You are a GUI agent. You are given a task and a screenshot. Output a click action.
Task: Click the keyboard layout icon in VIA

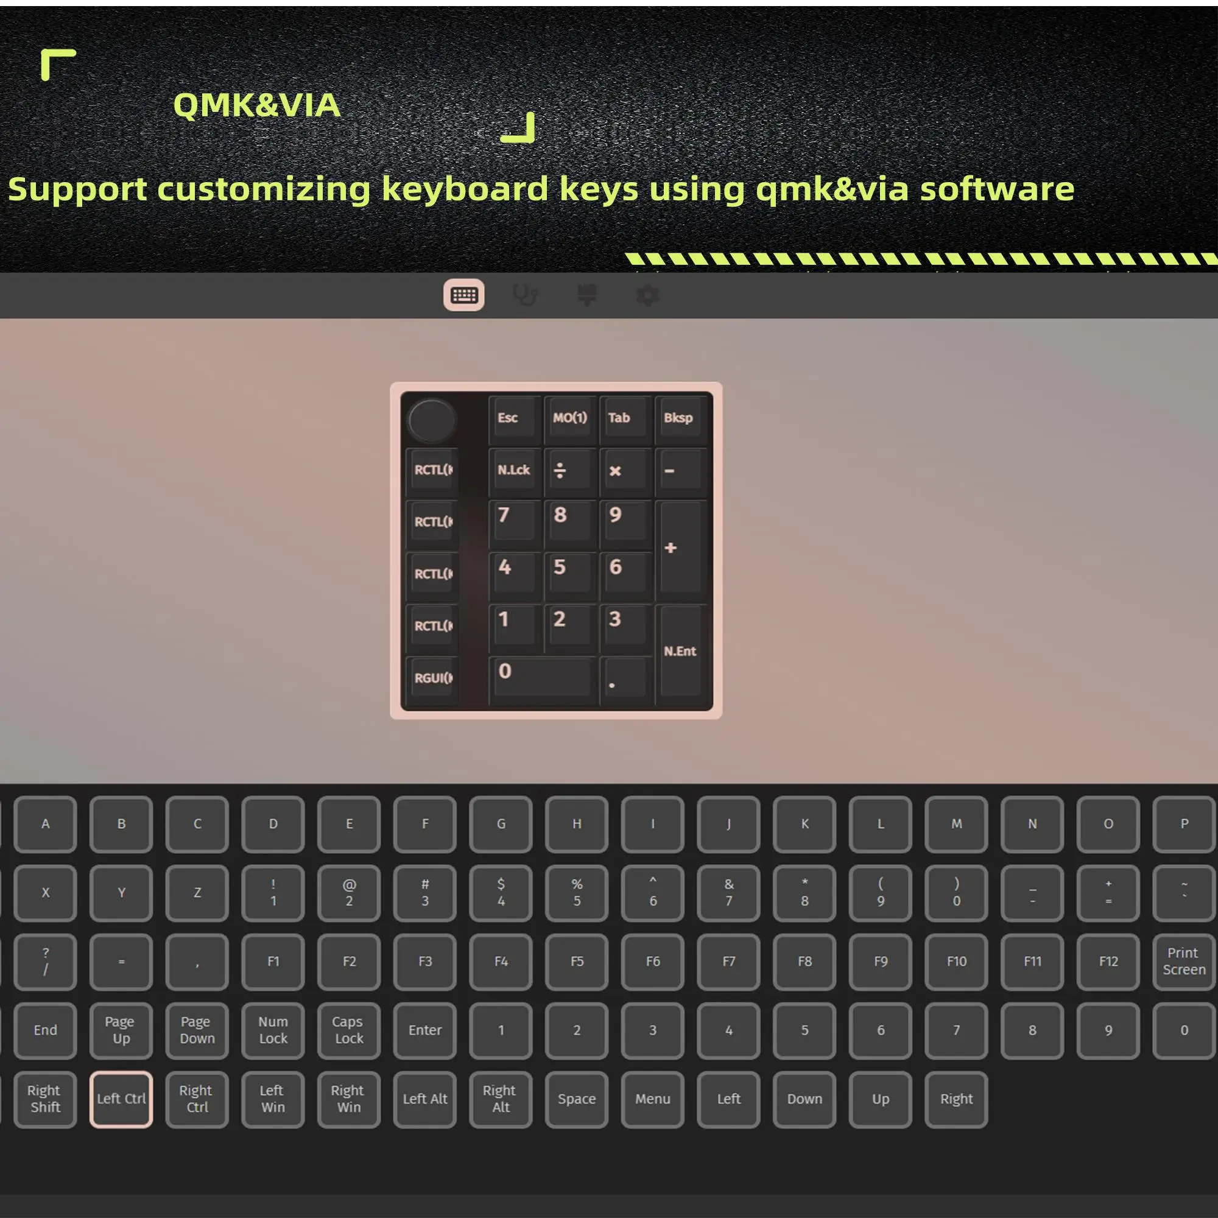pos(465,295)
